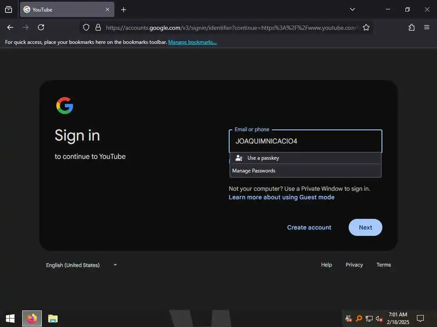The height and width of the screenshot is (327, 437).
Task: Open the extensions puzzle icon
Action: point(411,27)
